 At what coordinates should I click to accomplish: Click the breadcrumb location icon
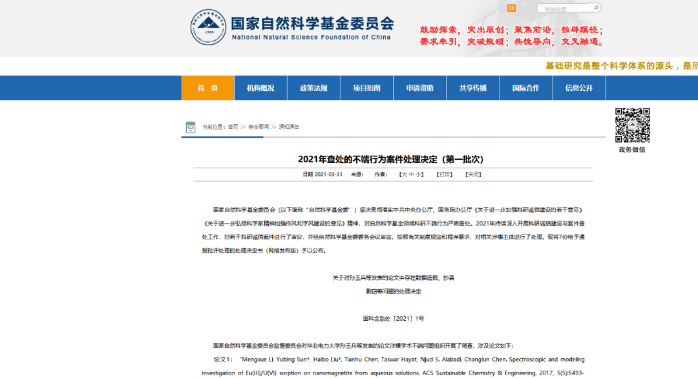[191, 127]
